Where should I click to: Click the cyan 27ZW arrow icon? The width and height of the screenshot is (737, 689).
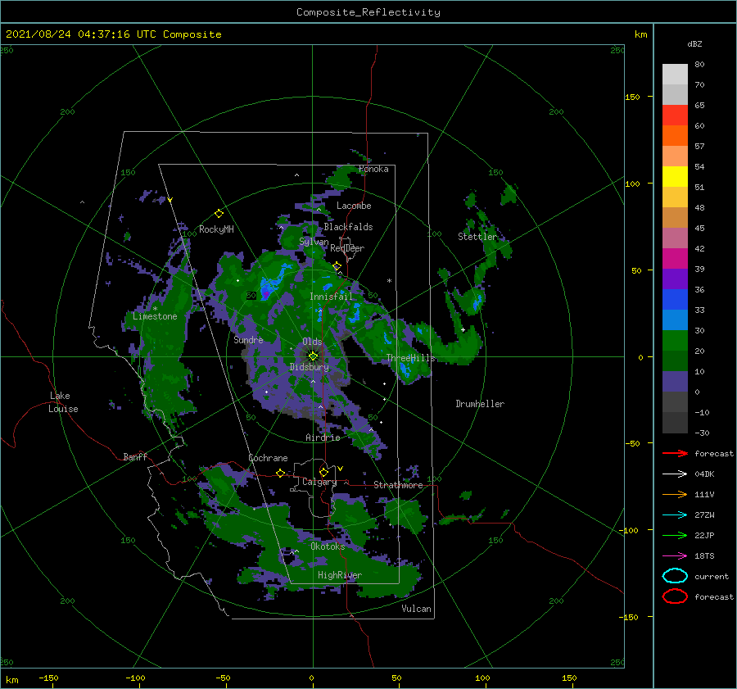pyautogui.click(x=675, y=515)
